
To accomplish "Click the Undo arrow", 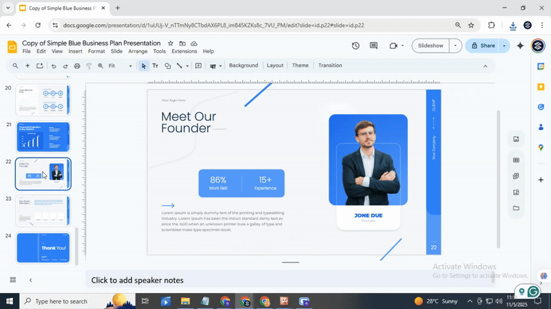I will pos(54,66).
